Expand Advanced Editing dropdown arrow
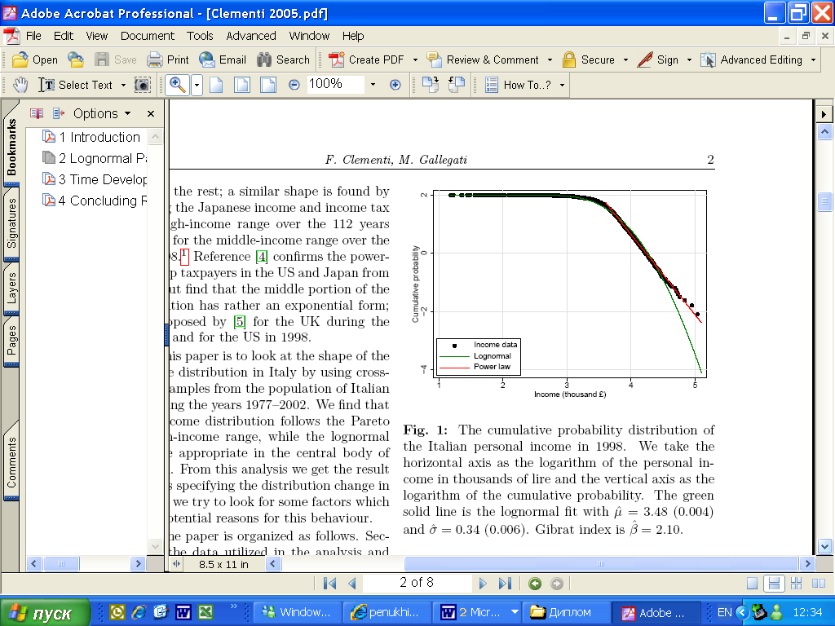 coord(813,60)
